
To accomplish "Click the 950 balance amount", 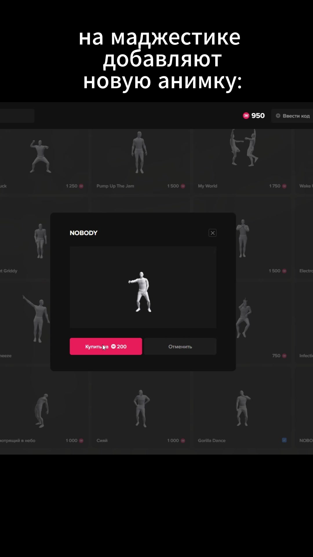I will (258, 116).
